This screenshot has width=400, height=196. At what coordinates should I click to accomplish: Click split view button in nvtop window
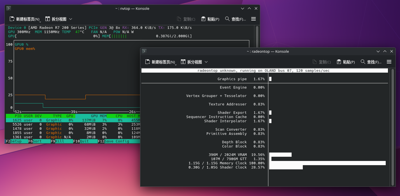tap(56, 19)
